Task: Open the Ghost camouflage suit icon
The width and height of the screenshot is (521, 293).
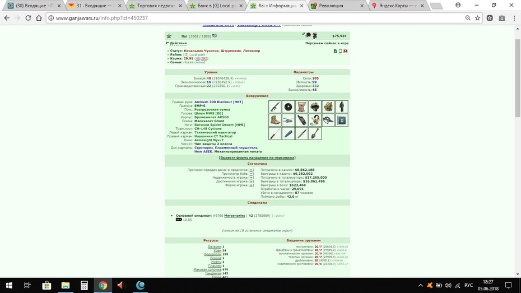Action: point(341,107)
